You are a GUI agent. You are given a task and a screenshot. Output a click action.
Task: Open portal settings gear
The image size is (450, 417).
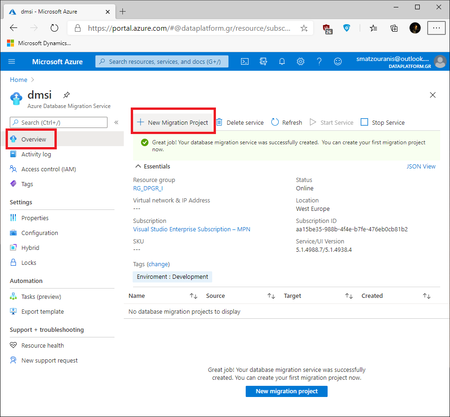point(301,61)
